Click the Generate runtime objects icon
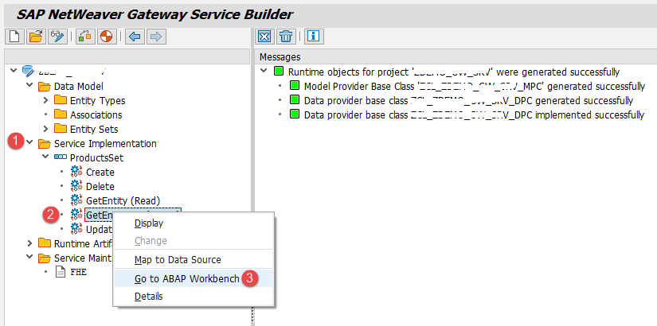Viewport: 657px width, 326px height. point(104,37)
